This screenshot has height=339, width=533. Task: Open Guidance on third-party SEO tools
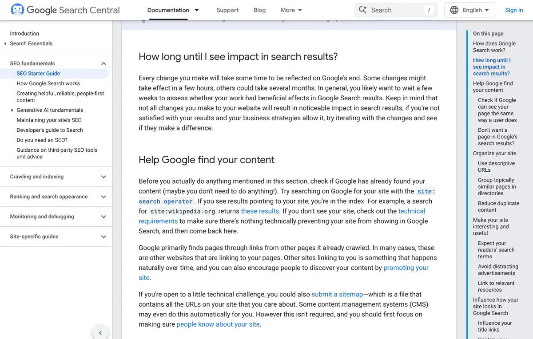57,153
